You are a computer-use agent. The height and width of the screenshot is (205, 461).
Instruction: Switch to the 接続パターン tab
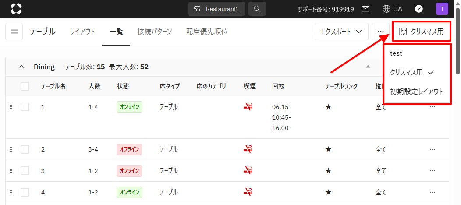155,32
